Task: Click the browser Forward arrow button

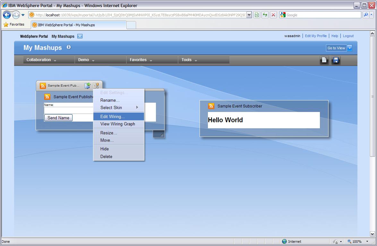Action: (x=16, y=15)
